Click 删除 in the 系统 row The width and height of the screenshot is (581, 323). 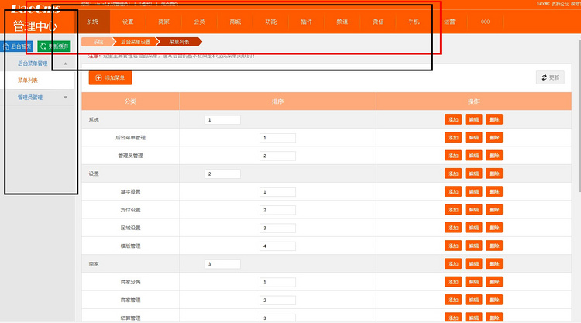(494, 119)
